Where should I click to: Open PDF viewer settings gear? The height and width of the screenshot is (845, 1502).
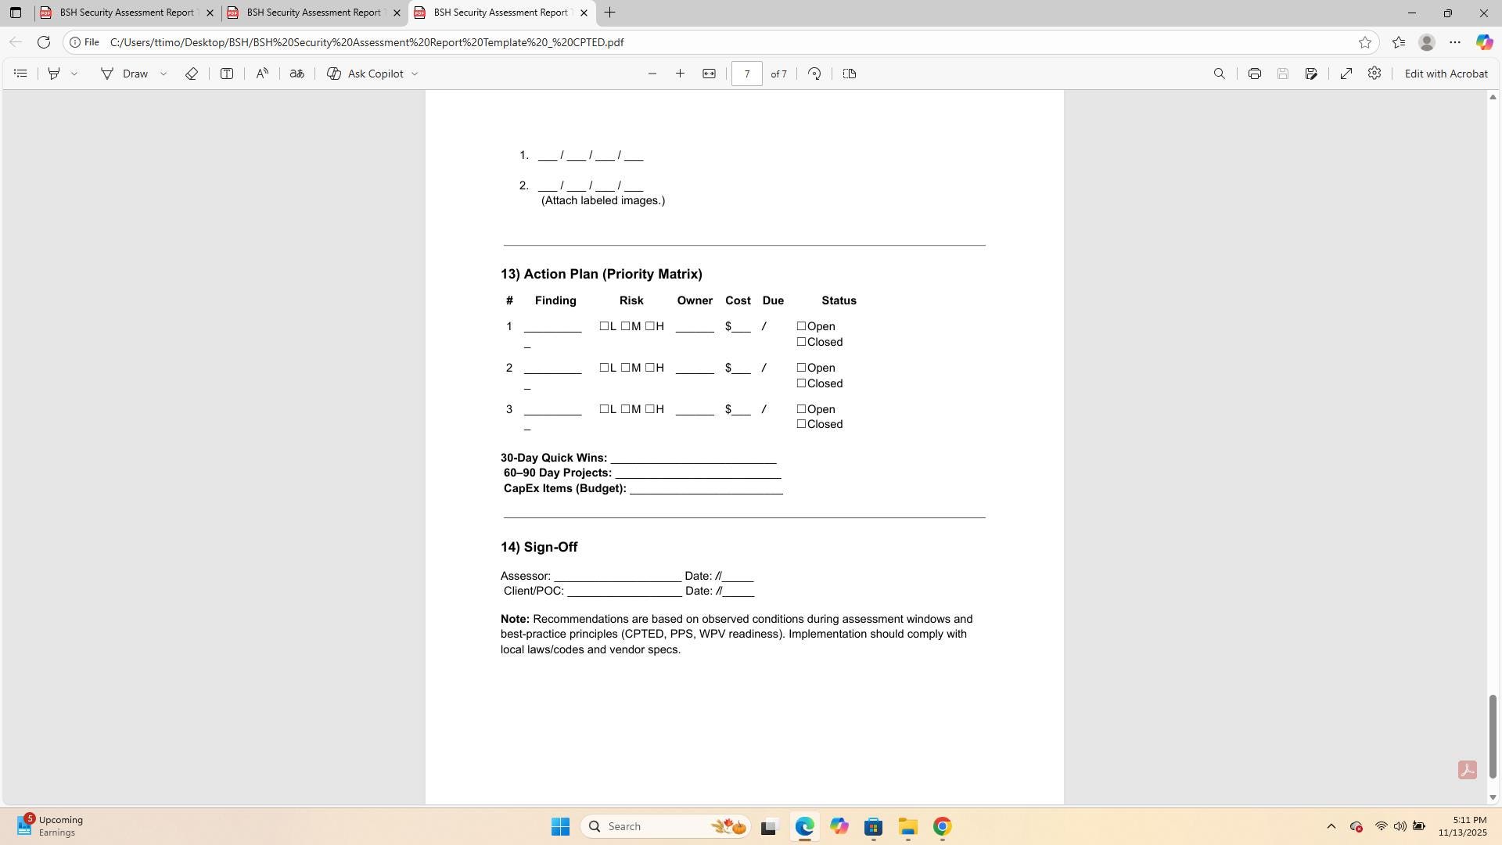(1374, 74)
